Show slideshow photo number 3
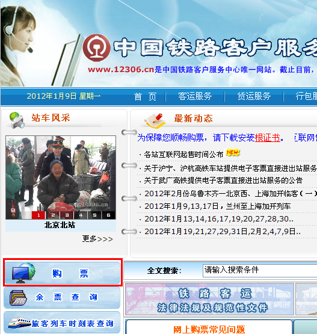 [67, 215]
